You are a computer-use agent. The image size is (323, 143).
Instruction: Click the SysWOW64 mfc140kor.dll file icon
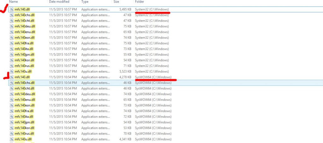pyautogui.click(x=12, y=128)
